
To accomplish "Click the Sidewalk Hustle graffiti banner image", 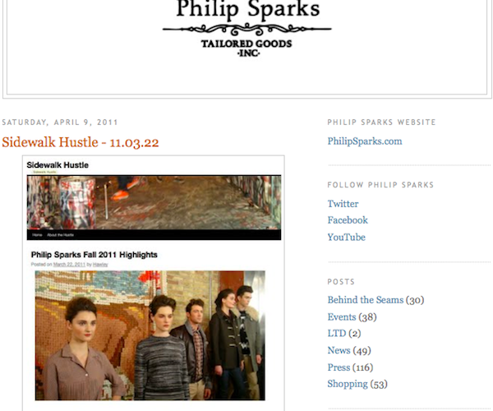I will coord(154,202).
